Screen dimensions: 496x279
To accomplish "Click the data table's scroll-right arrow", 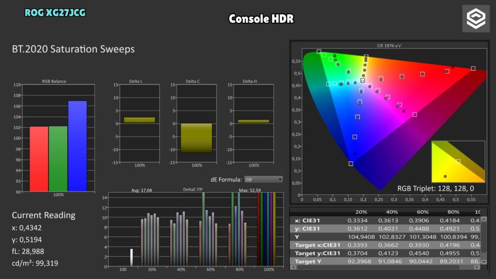I will [477, 267].
